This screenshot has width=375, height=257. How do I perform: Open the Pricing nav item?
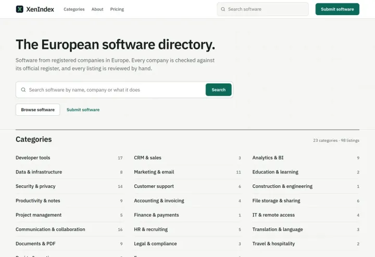coord(117,9)
